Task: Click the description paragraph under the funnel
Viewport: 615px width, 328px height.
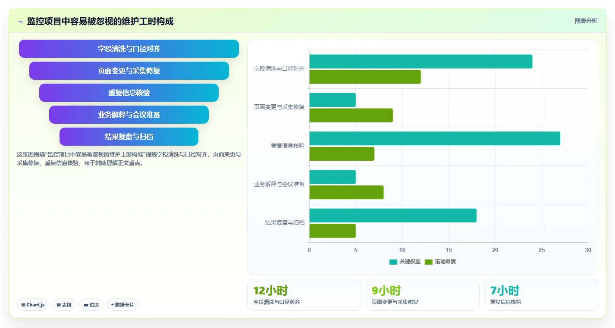Action: [129, 159]
